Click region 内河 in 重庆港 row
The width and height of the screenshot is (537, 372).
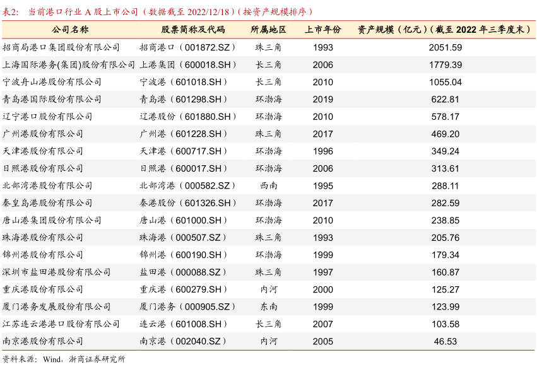click(269, 289)
